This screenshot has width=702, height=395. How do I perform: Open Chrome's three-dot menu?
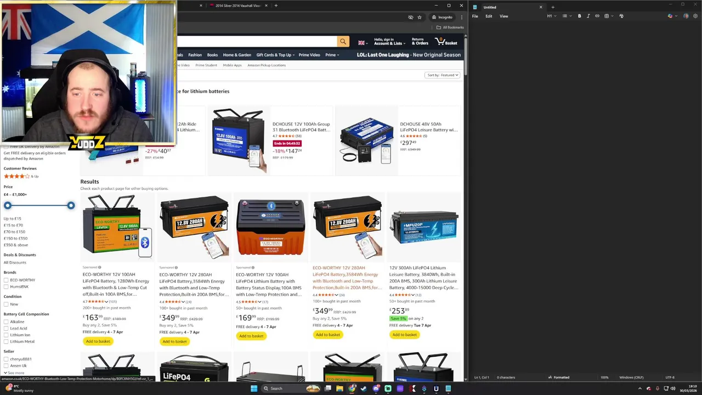tap(461, 17)
